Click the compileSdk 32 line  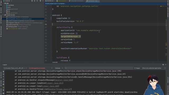click(x=63, y=18)
